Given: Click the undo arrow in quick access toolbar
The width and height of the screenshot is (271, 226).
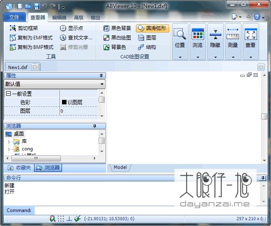Looking at the screenshot, I should 45,7.
